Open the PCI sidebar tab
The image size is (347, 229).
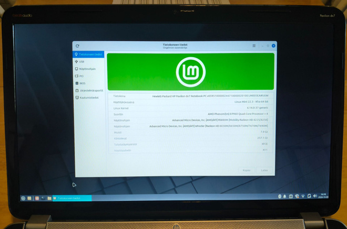[x=88, y=76]
